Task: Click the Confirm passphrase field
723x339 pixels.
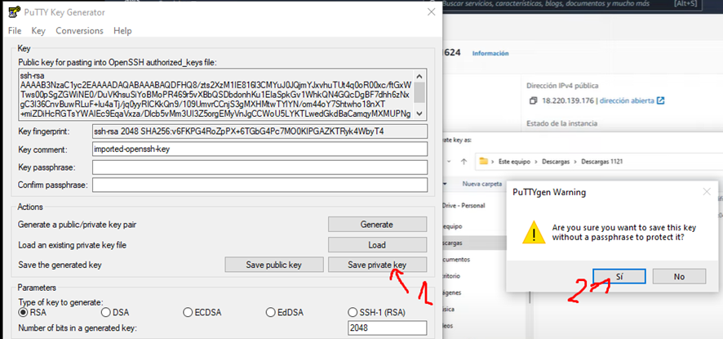Action: 260,185
